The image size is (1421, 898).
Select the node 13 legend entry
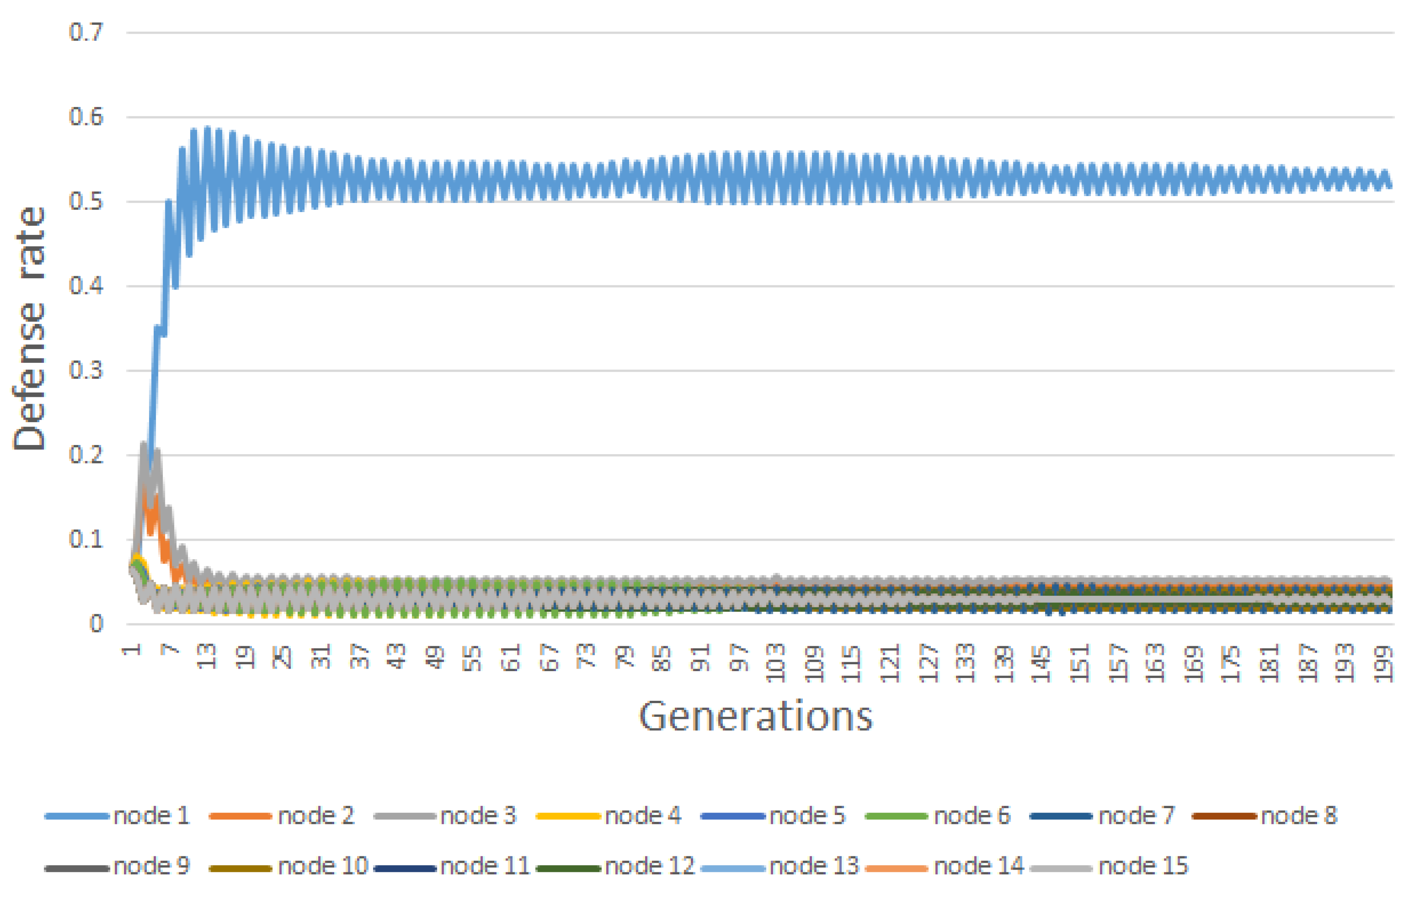(x=814, y=866)
